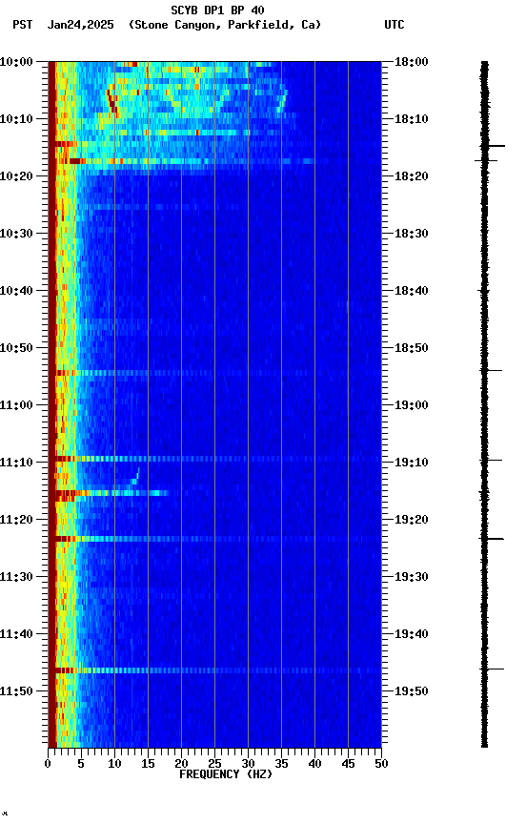This screenshot has height=824, width=526.
Task: Click the 15 Hz frequency tick label
Action: coord(148,764)
